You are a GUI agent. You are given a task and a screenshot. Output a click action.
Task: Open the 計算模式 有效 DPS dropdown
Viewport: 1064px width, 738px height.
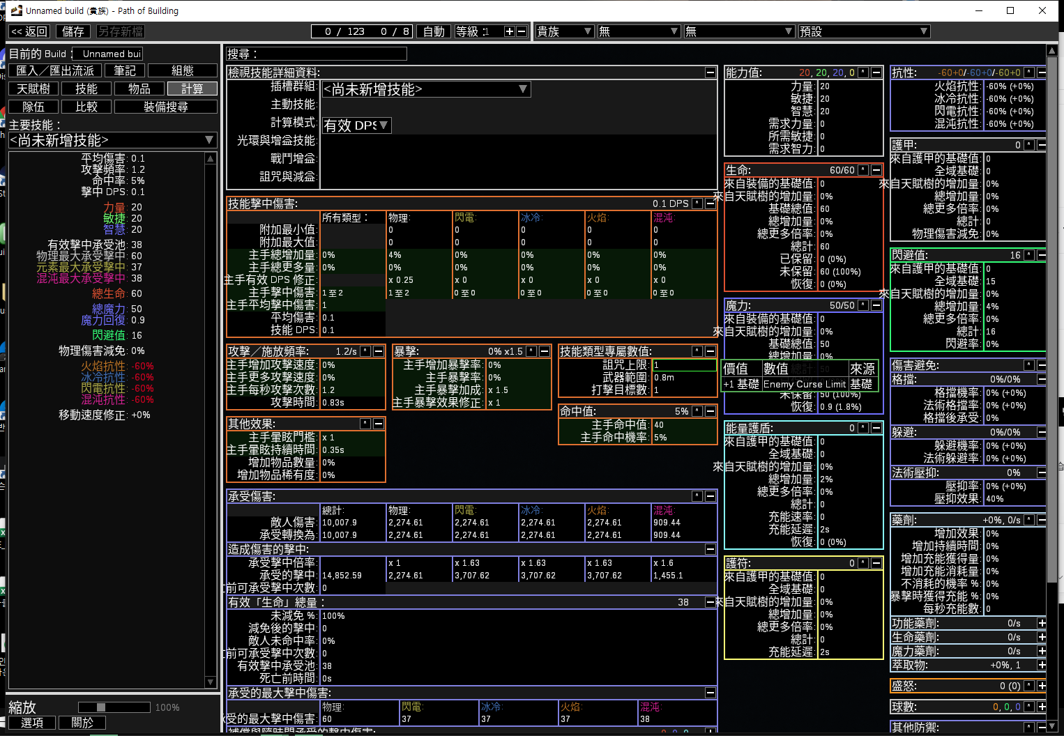pos(356,125)
